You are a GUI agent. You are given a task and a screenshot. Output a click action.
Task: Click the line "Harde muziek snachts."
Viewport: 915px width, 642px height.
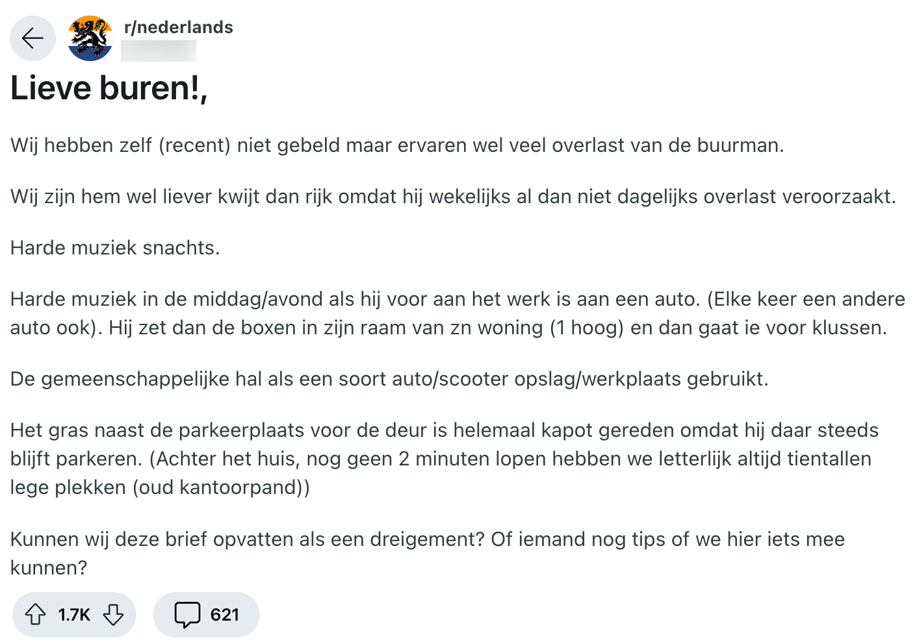point(115,247)
